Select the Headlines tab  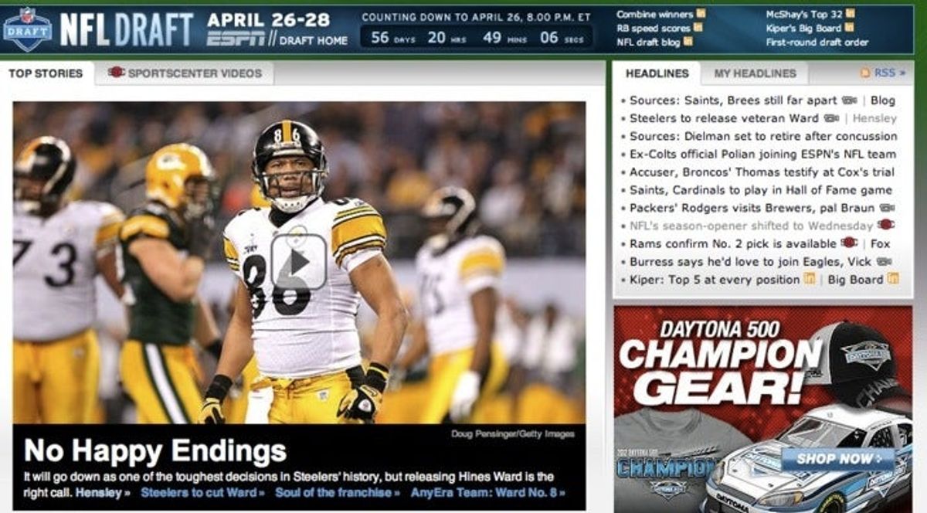pos(657,73)
